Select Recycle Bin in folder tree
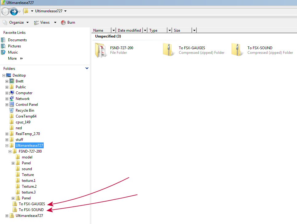297x224 pixels. click(25, 110)
